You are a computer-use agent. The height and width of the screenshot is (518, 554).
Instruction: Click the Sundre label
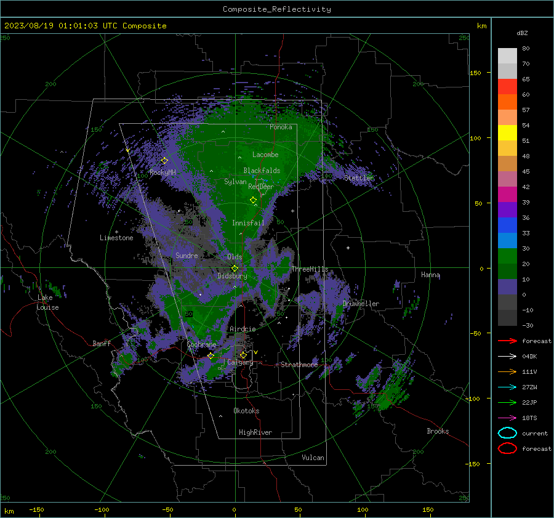[187, 256]
